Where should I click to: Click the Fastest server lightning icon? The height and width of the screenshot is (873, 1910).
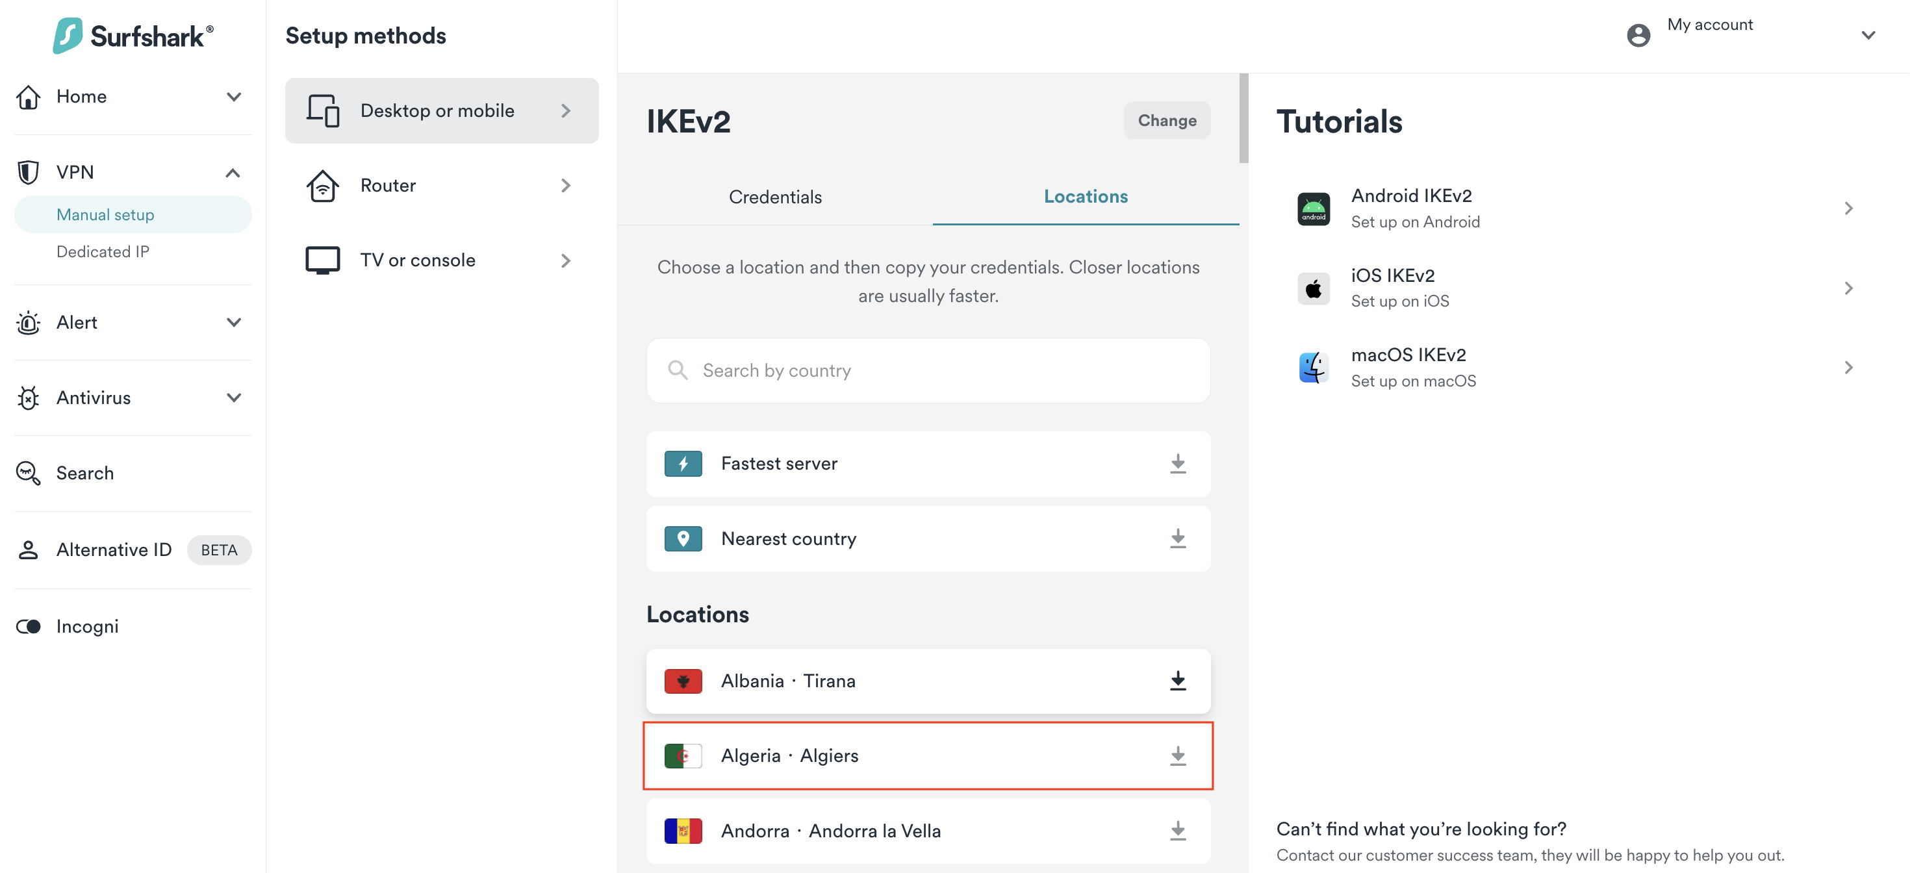point(683,464)
